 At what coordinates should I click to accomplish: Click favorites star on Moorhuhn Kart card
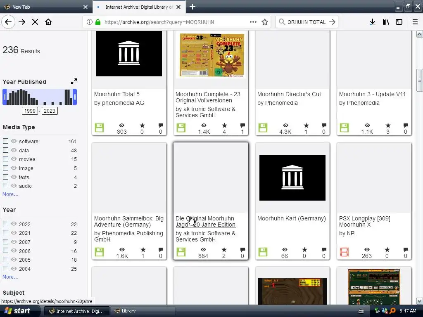tap(304, 250)
